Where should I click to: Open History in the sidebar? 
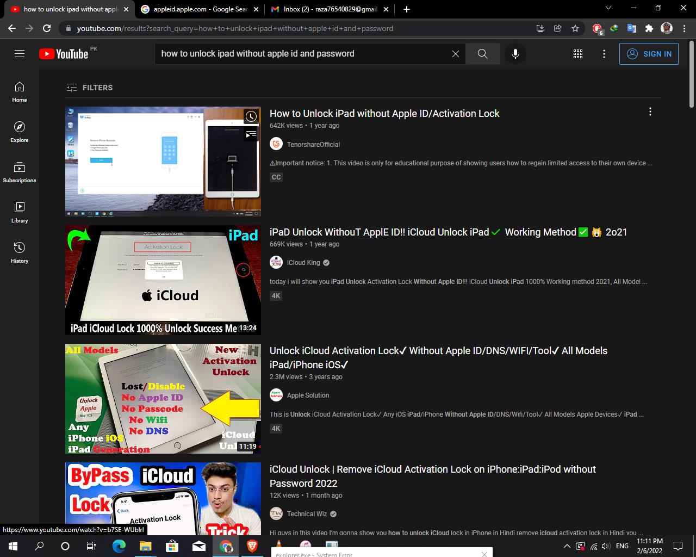pyautogui.click(x=20, y=252)
